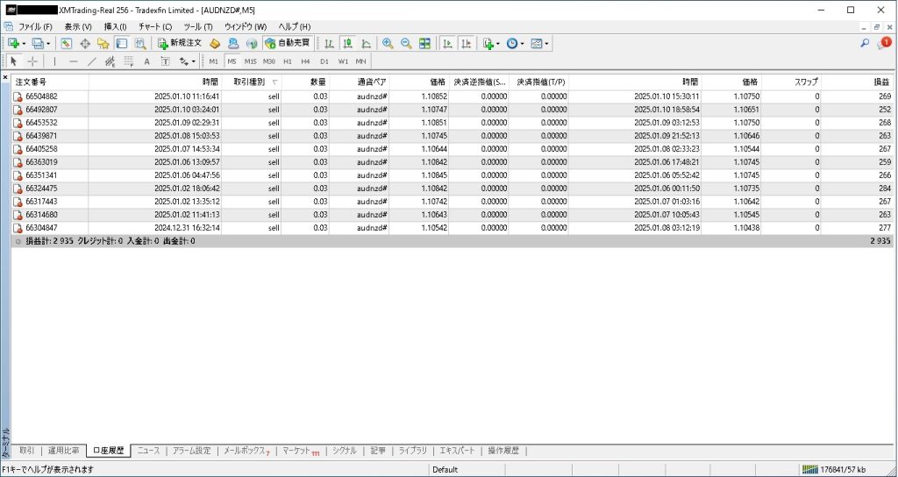Select the crosshair cursor tool
898x477 pixels.
[x=32, y=61]
